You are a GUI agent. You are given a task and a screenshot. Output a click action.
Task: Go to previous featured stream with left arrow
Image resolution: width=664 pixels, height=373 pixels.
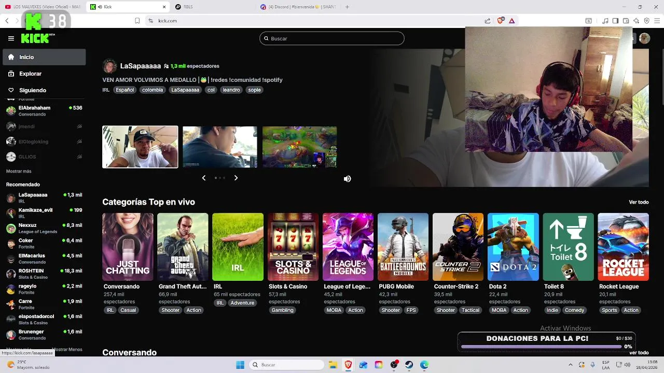click(x=204, y=178)
